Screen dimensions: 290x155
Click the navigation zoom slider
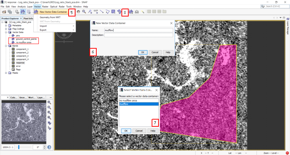tap(19, 147)
